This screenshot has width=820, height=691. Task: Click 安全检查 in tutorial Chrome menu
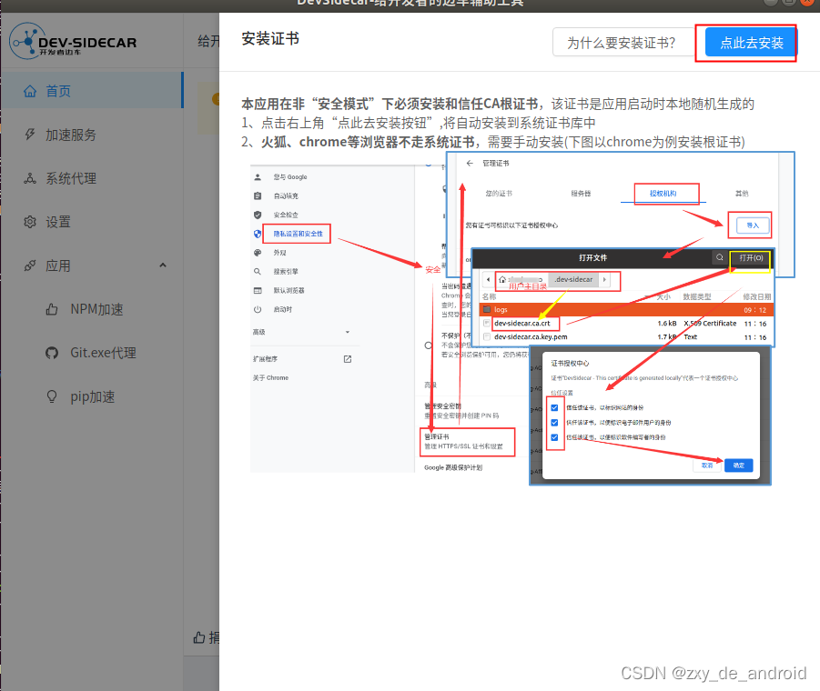(286, 215)
